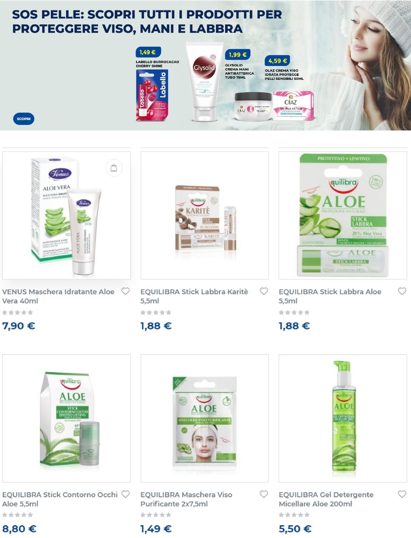Viewport: 411px width, 538px height.
Task: Select the Equilibra Aloe Stick Labbra image
Action: pyautogui.click(x=343, y=216)
